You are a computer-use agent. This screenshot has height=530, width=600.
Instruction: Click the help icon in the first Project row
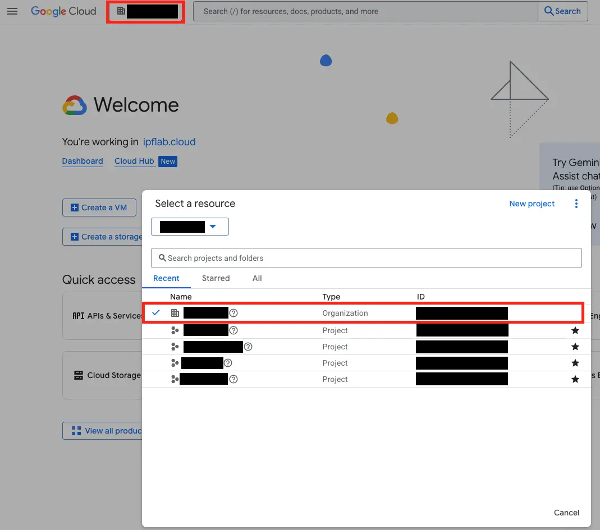[233, 330]
